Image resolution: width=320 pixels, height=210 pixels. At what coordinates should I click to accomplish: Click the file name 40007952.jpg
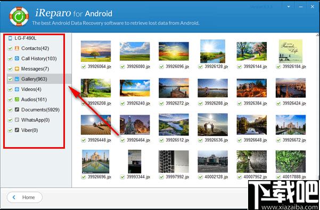(255, 177)
